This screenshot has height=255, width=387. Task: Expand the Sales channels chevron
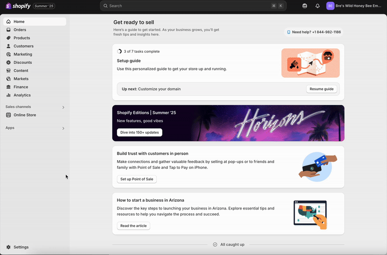point(63,107)
